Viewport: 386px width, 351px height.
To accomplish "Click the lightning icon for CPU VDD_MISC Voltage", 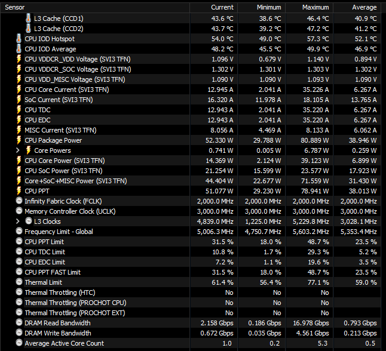I will [x=19, y=79].
